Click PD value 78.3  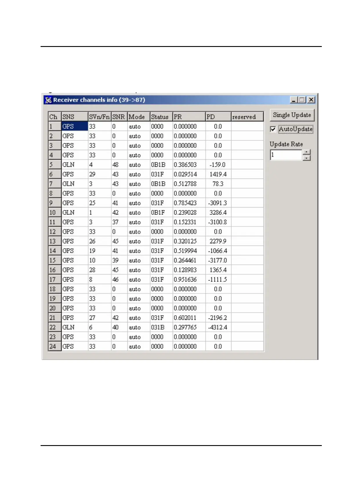click(x=218, y=184)
